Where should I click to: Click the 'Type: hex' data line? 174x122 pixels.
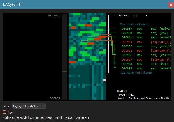click(x=126, y=95)
